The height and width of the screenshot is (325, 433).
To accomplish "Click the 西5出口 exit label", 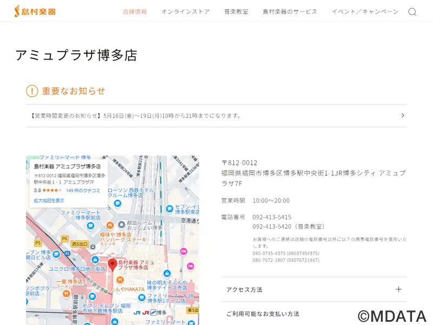I will (80, 244).
